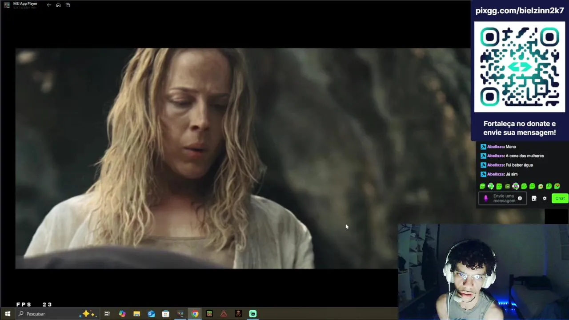Select the ninth green emote
This screenshot has width=569, height=320.
[549, 186]
